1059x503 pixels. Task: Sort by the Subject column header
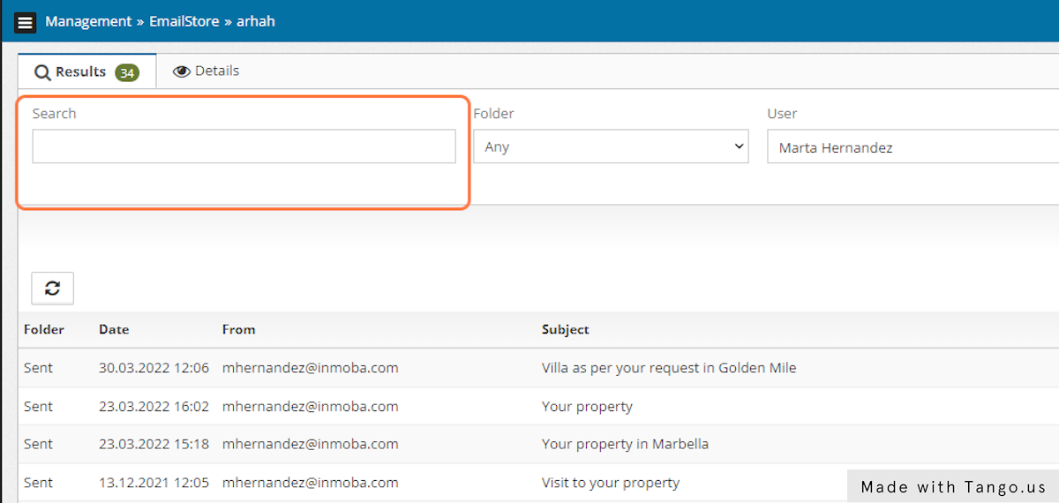click(x=566, y=329)
